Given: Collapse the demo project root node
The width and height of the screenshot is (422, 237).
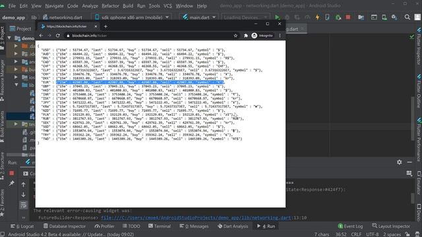Looking at the screenshot, I should tap(9, 38).
